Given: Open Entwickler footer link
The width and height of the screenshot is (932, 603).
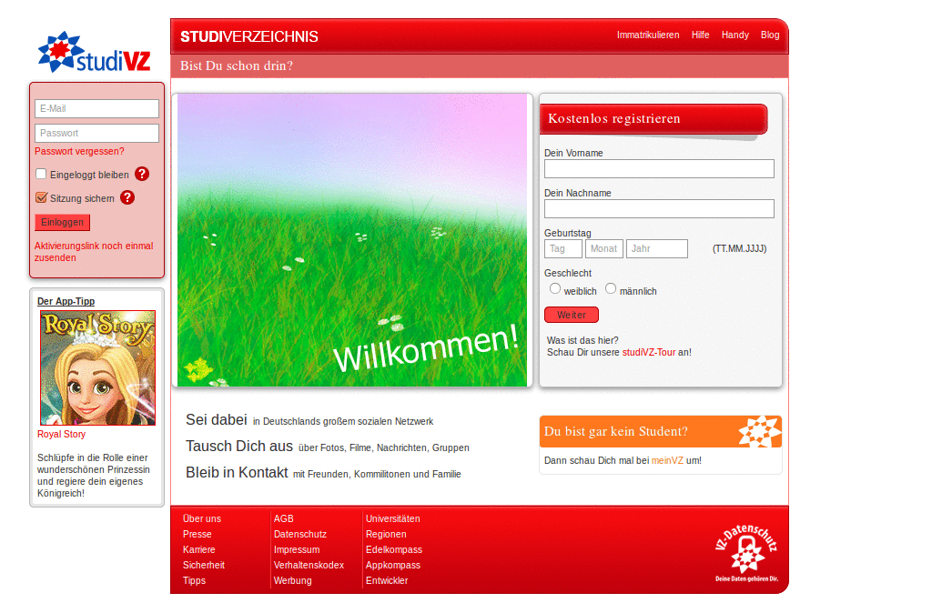Looking at the screenshot, I should (386, 580).
